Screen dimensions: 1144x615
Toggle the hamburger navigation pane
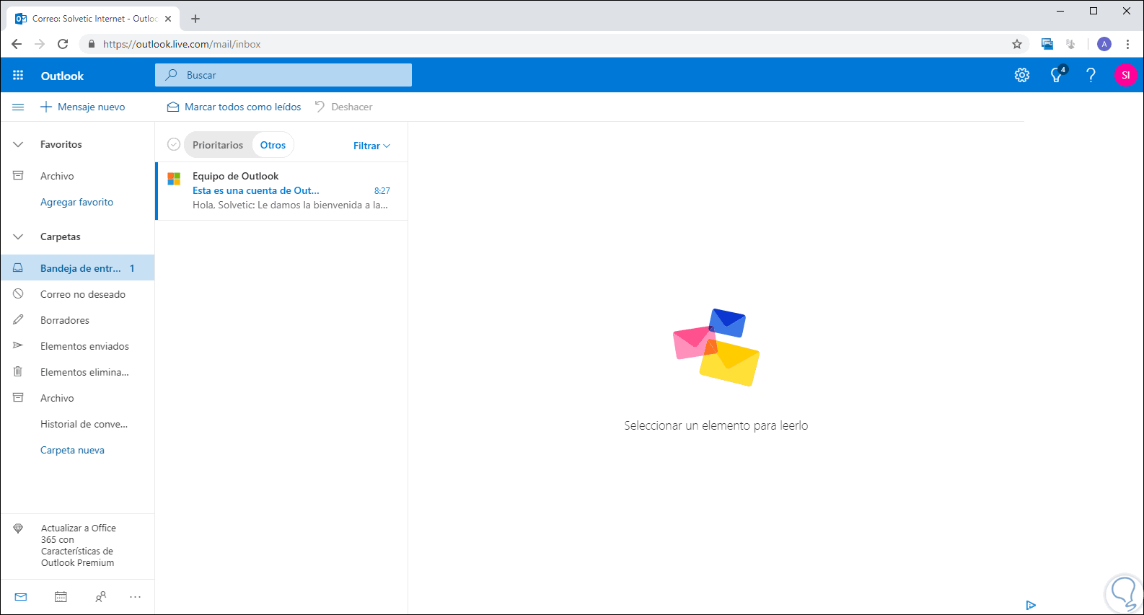[x=18, y=107]
